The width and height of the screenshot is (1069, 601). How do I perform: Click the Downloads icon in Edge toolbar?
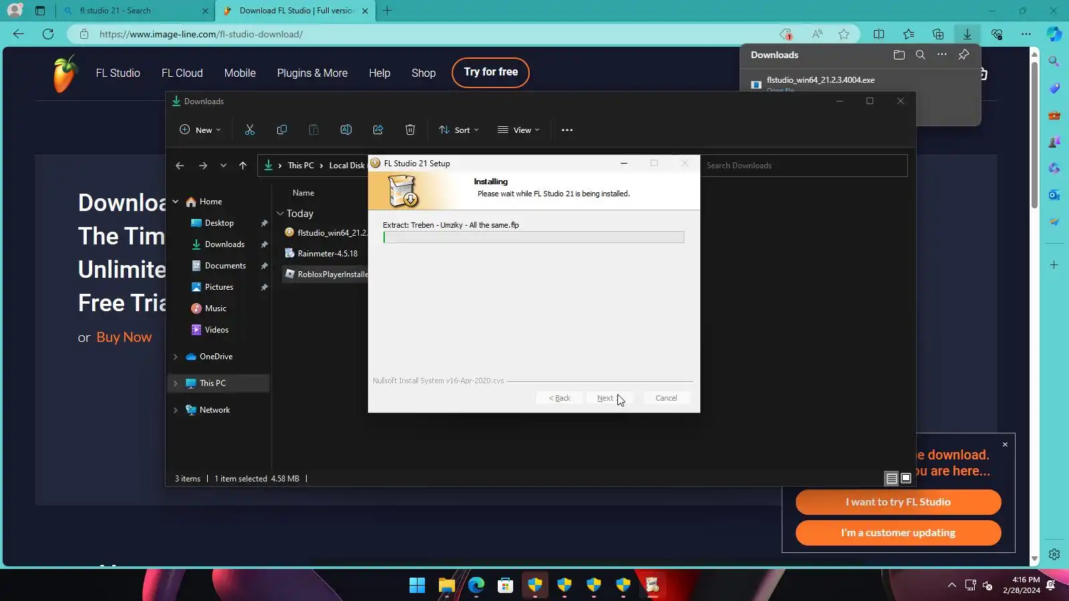pos(967,34)
